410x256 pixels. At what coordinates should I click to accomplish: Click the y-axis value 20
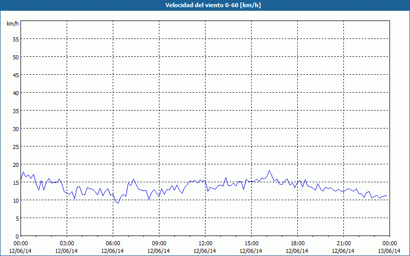click(16, 164)
